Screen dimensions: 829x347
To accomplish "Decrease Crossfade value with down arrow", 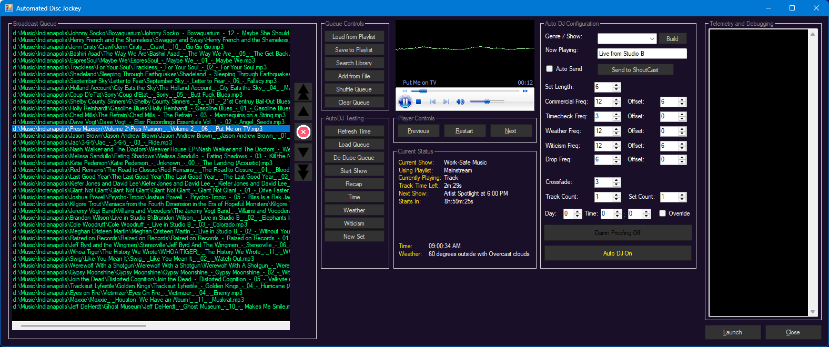I will point(616,185).
